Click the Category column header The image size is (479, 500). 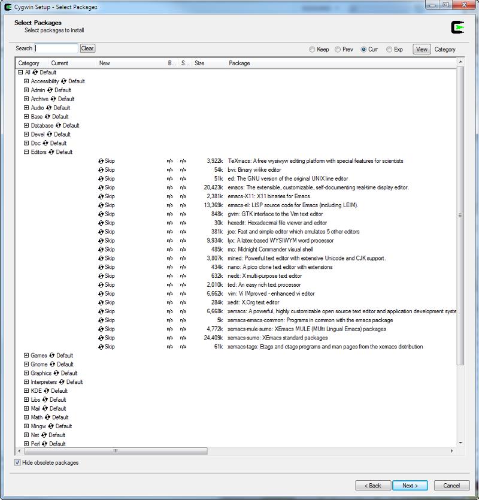tap(32, 63)
